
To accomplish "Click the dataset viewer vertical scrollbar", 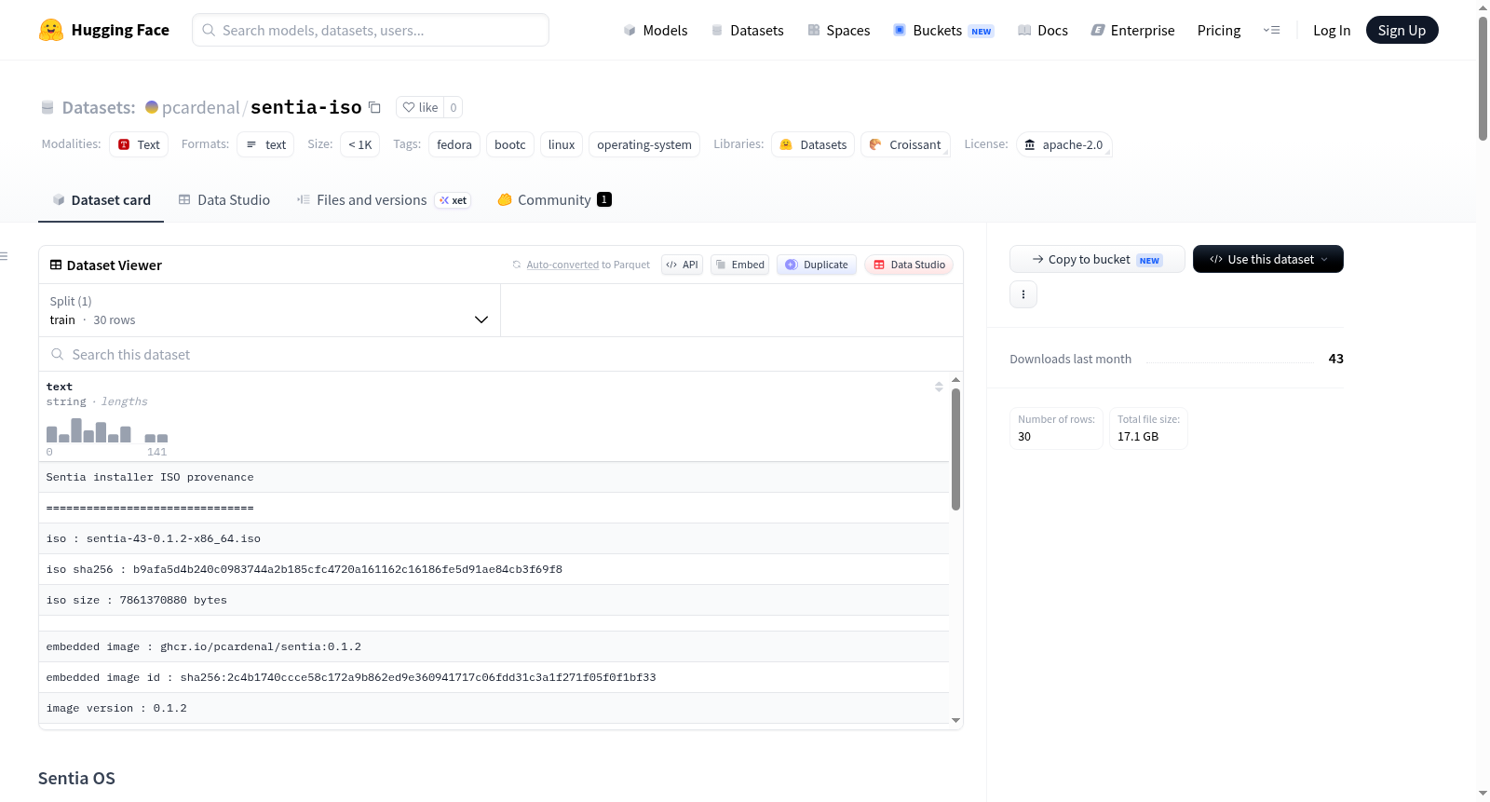I will point(955,449).
